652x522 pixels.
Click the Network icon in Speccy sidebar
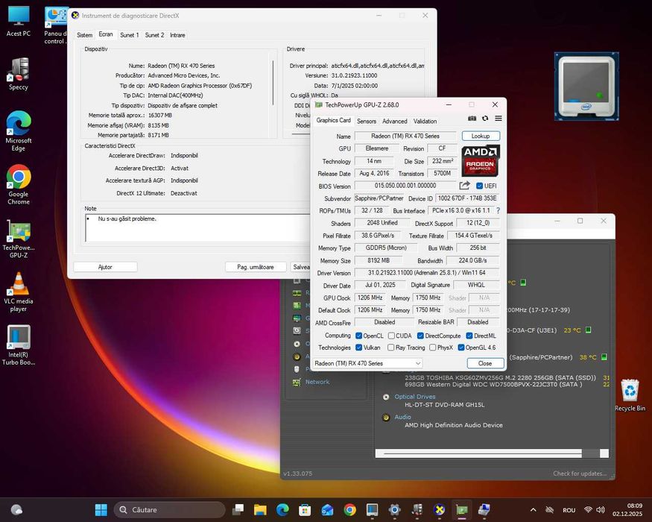click(x=297, y=382)
